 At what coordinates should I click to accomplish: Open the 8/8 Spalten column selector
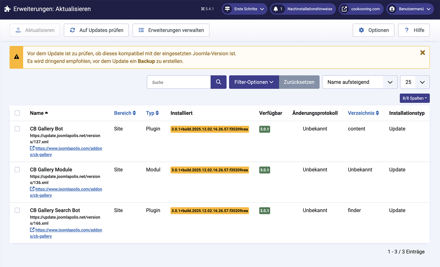[x=414, y=98]
